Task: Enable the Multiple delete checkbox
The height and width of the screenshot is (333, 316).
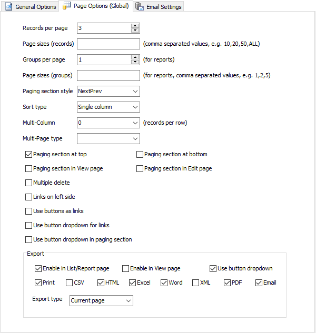Action: (28, 183)
